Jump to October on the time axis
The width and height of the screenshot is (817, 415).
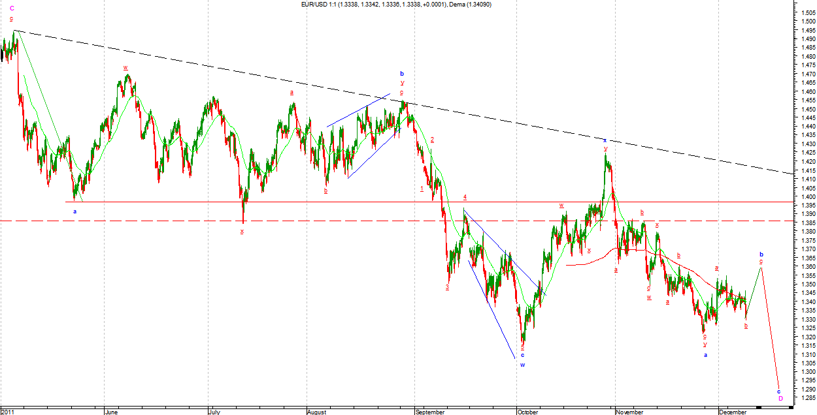528,412
